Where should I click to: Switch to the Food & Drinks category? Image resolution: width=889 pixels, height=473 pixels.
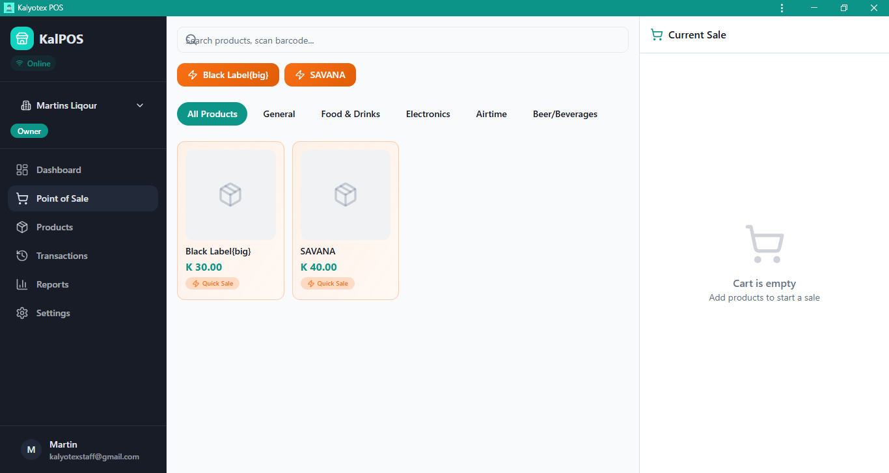350,114
